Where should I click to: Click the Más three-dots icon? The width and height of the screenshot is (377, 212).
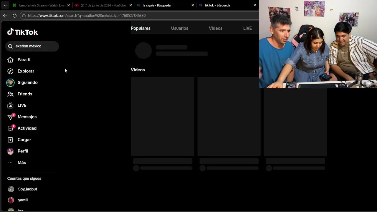point(10,163)
